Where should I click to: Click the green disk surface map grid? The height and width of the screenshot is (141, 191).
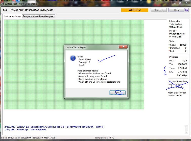point(74,64)
